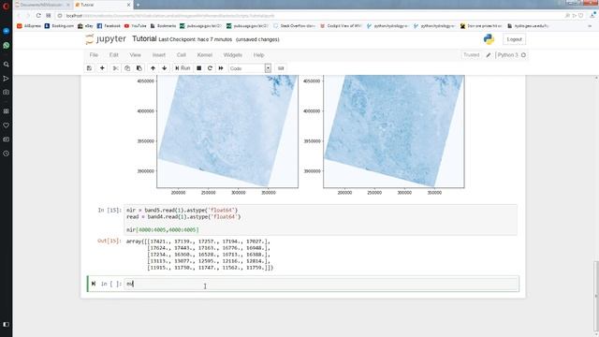This screenshot has width=599, height=337.
Task: Open a new browser tab with plus
Action: (138, 5)
